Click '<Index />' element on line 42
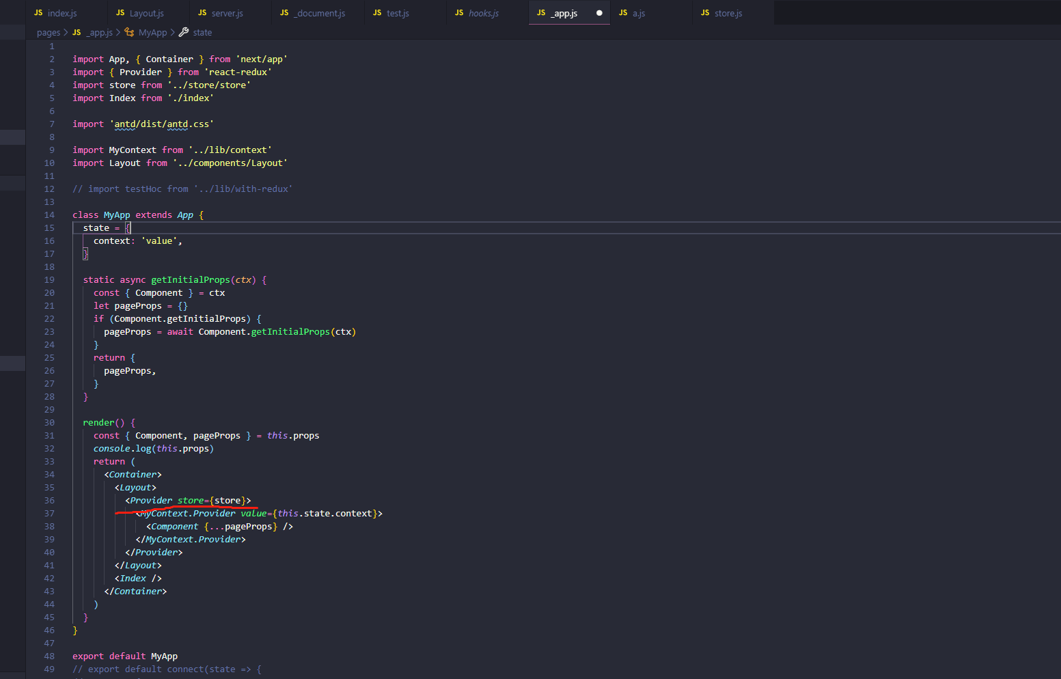 point(138,579)
